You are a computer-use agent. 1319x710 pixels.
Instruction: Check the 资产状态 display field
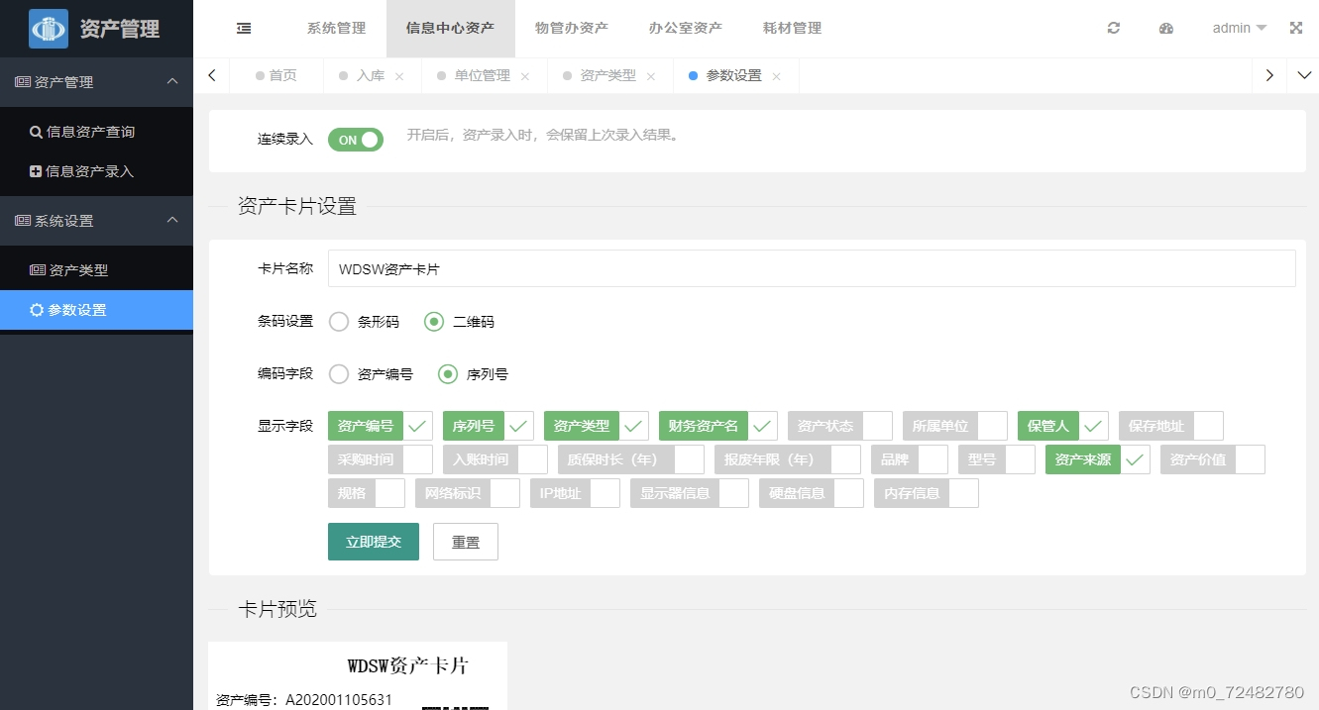click(840, 427)
